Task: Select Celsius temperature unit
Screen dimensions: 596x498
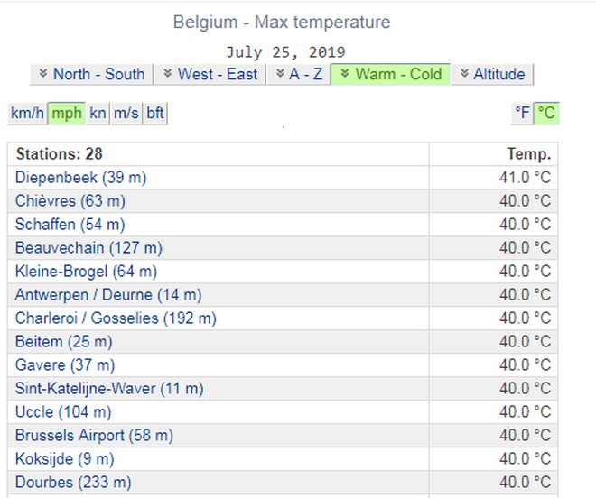Action: click(x=546, y=113)
